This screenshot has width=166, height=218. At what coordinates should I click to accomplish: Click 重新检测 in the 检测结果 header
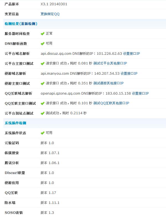28,24
